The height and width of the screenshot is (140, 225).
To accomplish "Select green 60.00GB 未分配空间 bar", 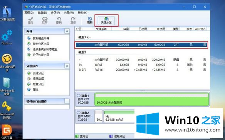I will (x=151, y=99).
